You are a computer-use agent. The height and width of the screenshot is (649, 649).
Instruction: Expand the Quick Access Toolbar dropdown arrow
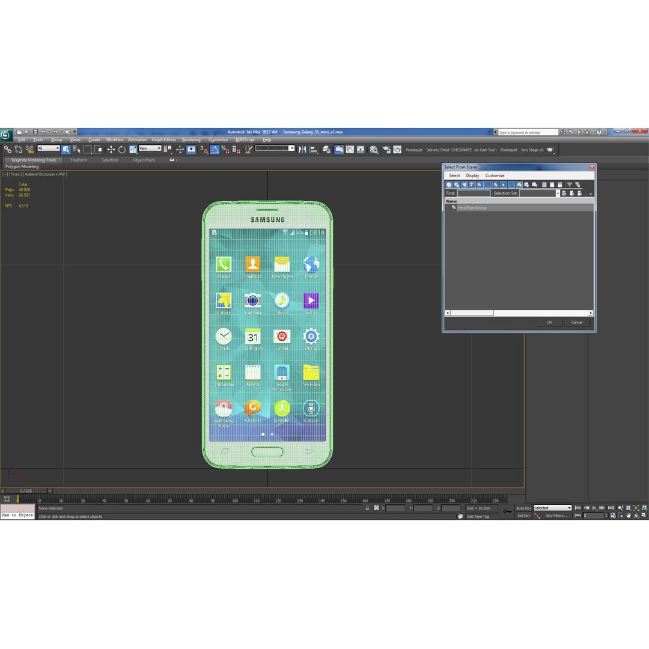[x=75, y=132]
